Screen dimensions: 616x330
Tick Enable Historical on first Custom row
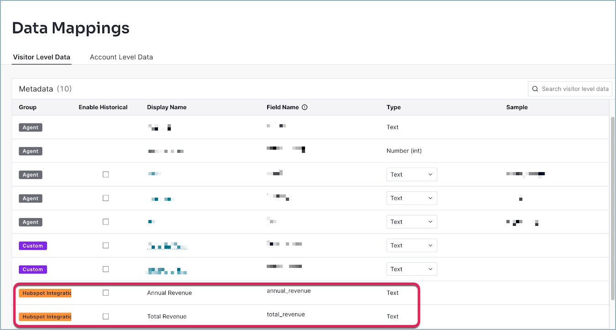106,245
